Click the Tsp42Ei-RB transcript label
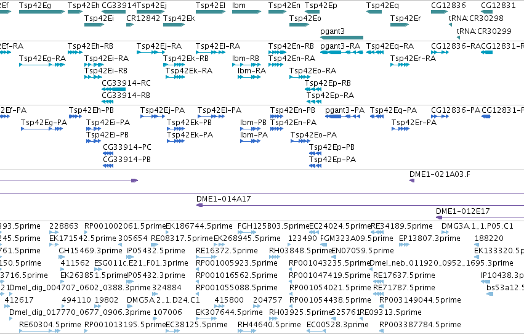524x334 pixels. click(x=106, y=71)
